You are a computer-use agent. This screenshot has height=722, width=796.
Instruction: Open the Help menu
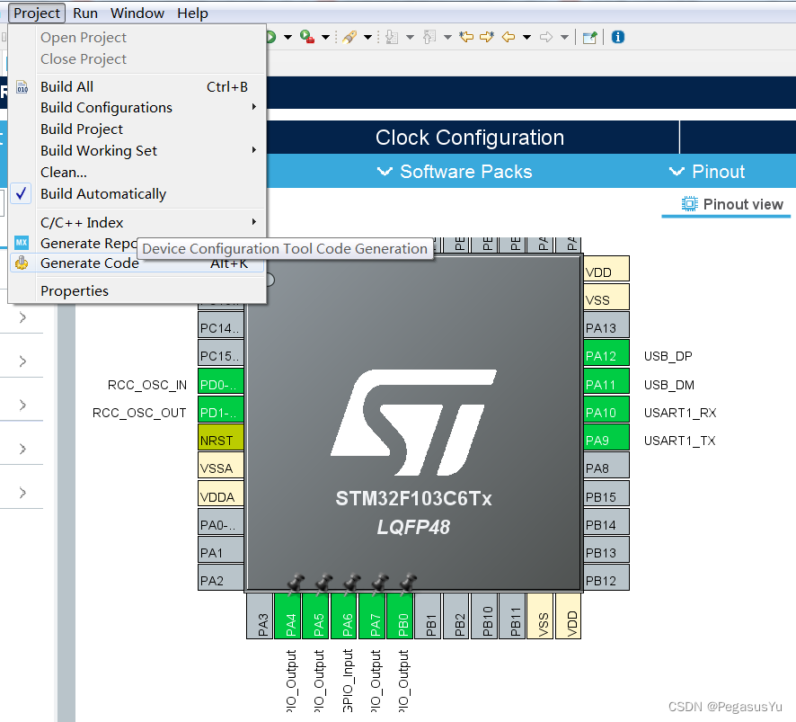[192, 13]
